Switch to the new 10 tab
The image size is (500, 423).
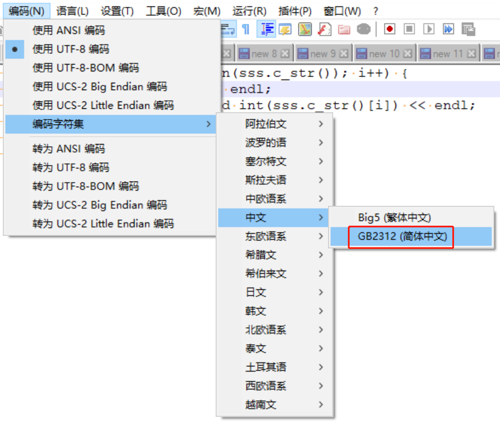[384, 53]
